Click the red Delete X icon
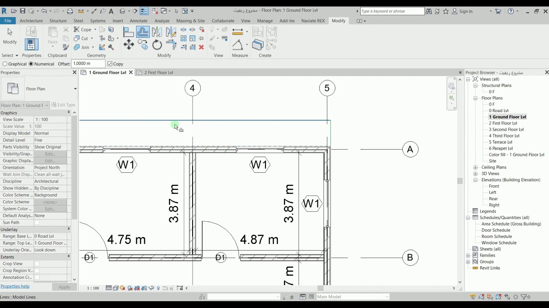Image resolution: width=549 pixels, height=308 pixels. pyautogui.click(x=201, y=47)
